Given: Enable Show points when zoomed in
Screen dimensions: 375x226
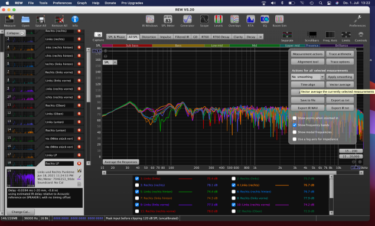Looking at the screenshot, I should point(295,118).
